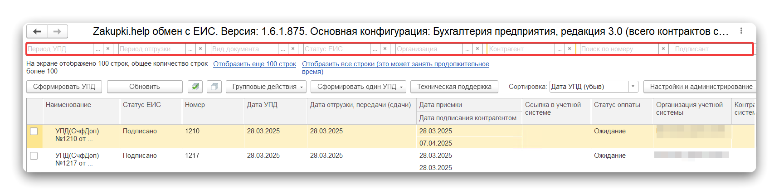Focus the Период отгрузки input field

[x=152, y=49]
